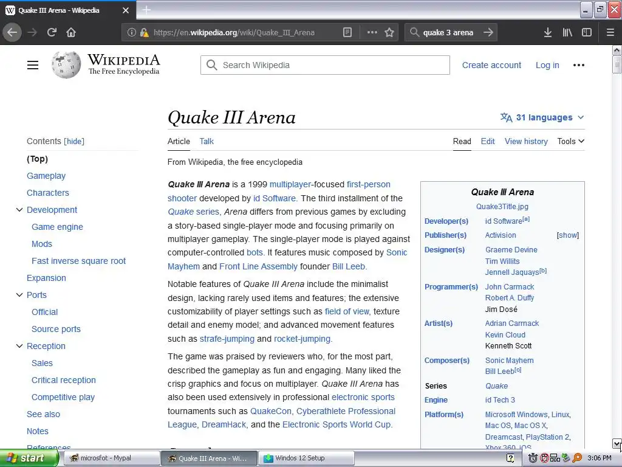622x467 pixels.
Task: Click the network computers icon in system tray
Action: 555,458
